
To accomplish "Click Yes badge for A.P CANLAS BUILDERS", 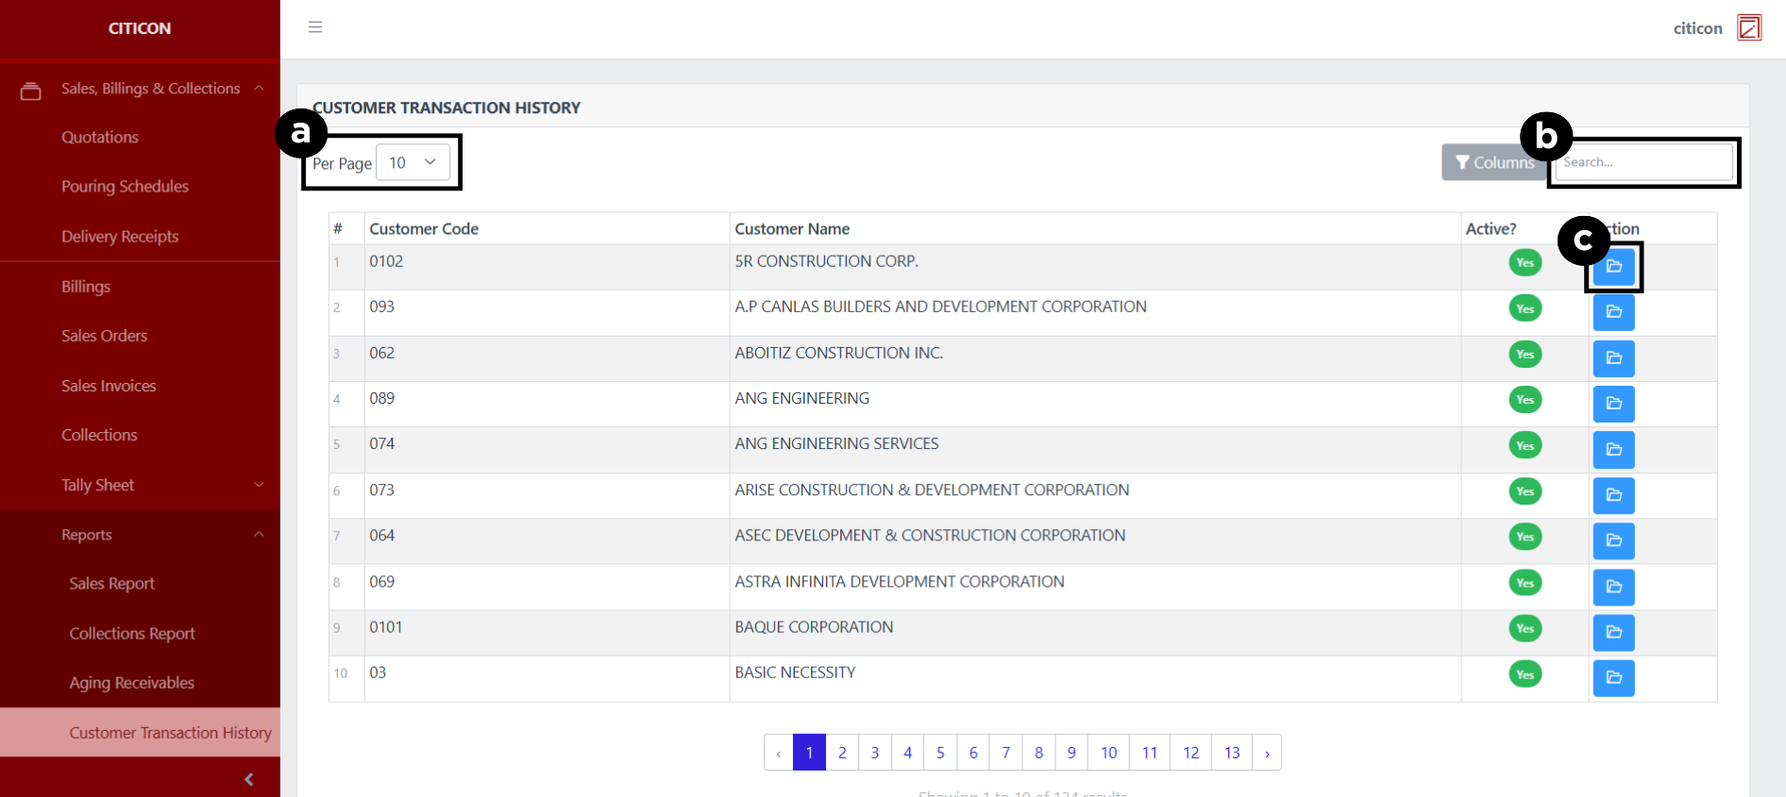I will 1525,308.
